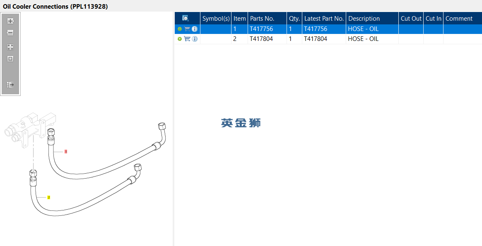Sort by the Item column header
482x246 pixels.
[x=239, y=19]
